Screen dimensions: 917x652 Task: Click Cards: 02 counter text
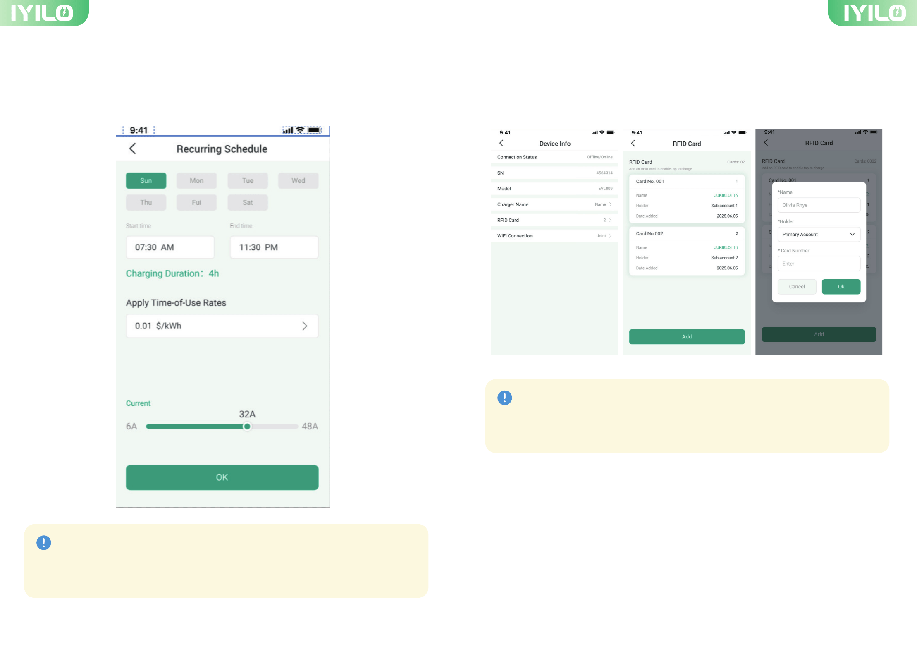tap(736, 162)
